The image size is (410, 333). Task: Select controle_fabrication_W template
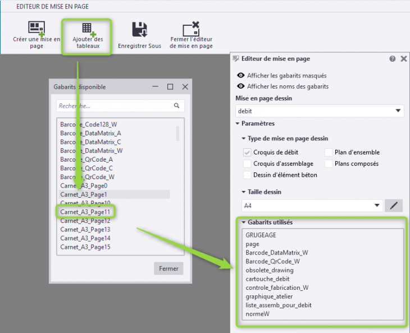point(277,288)
